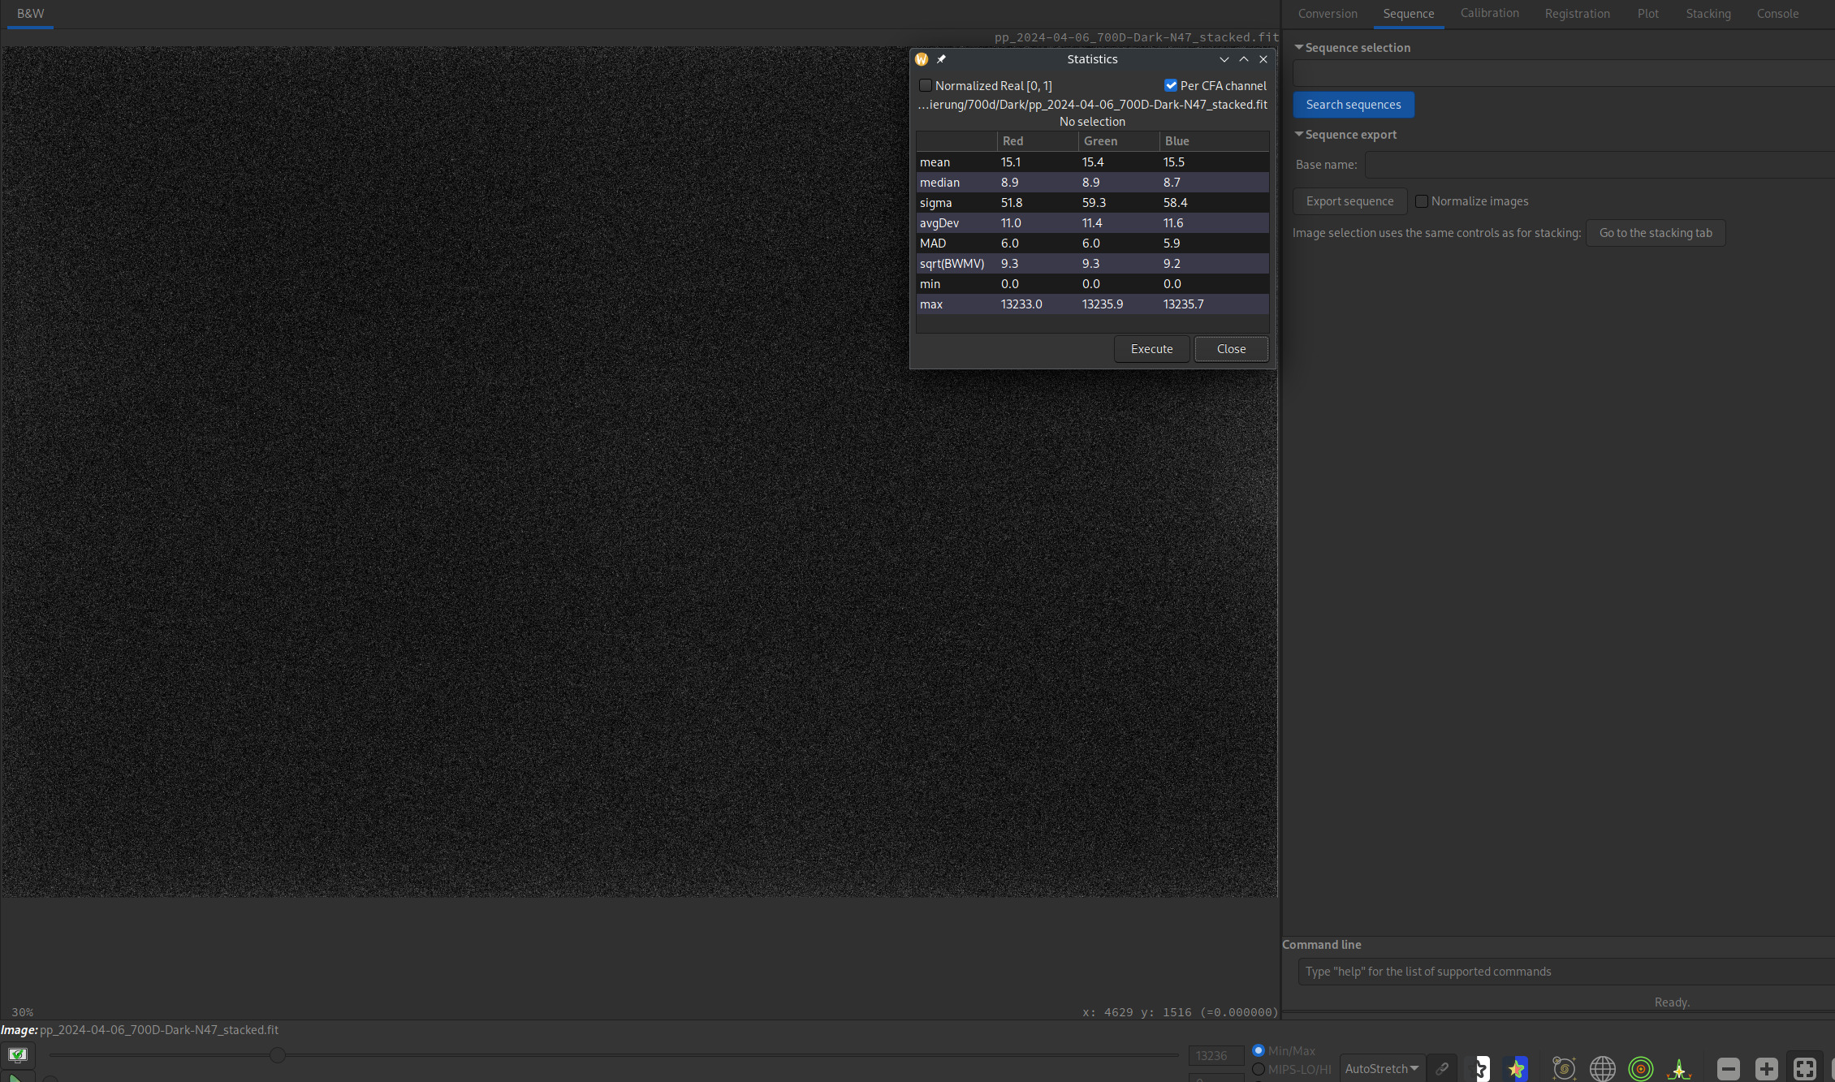Zoom out with the minus icon
Image resolution: width=1835 pixels, height=1082 pixels.
click(x=1729, y=1068)
